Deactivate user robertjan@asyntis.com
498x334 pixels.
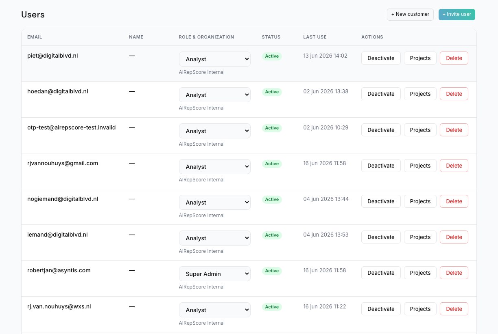[x=381, y=273]
